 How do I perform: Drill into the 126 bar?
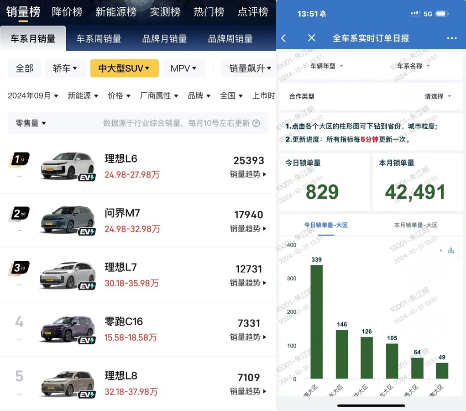click(x=367, y=358)
